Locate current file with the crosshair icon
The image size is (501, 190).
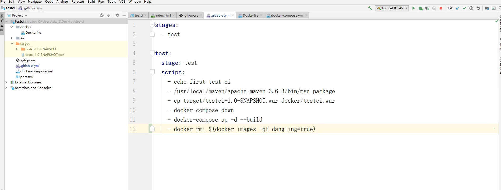[102, 15]
